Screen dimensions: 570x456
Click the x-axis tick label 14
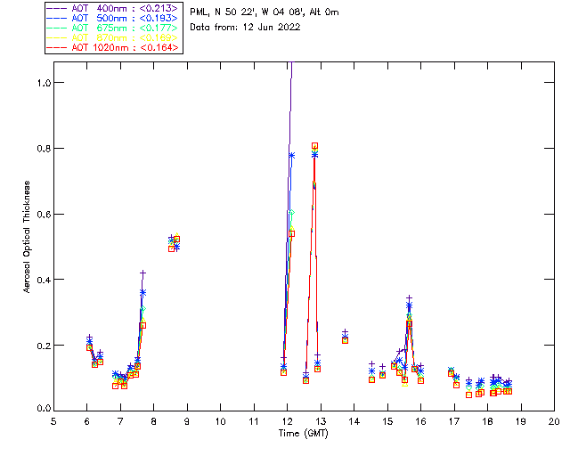click(354, 421)
